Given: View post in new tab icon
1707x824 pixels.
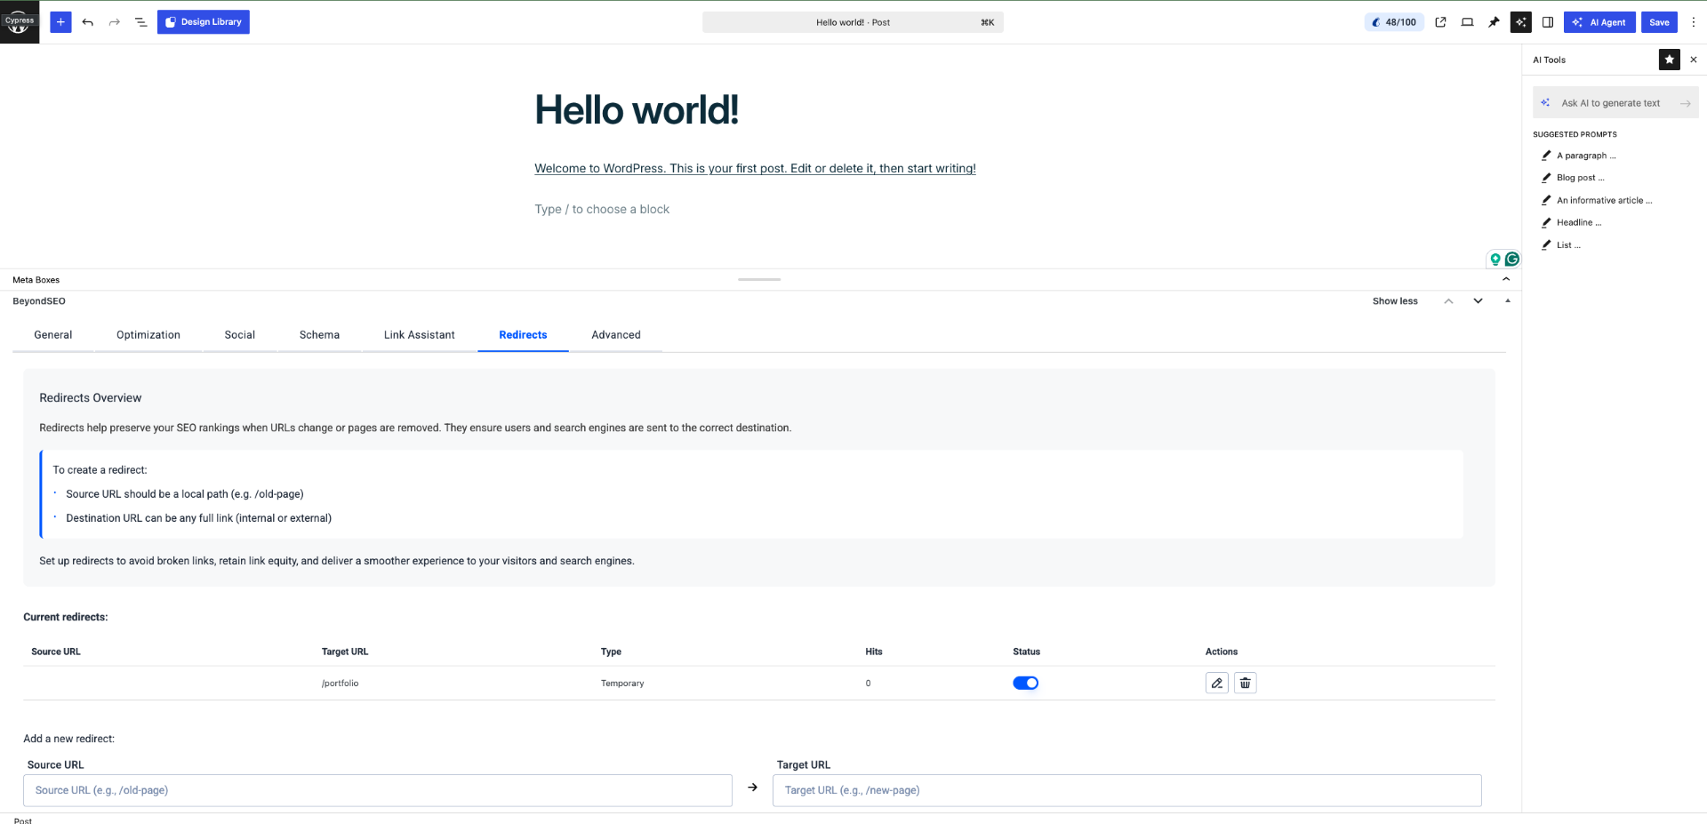Looking at the screenshot, I should tap(1440, 22).
